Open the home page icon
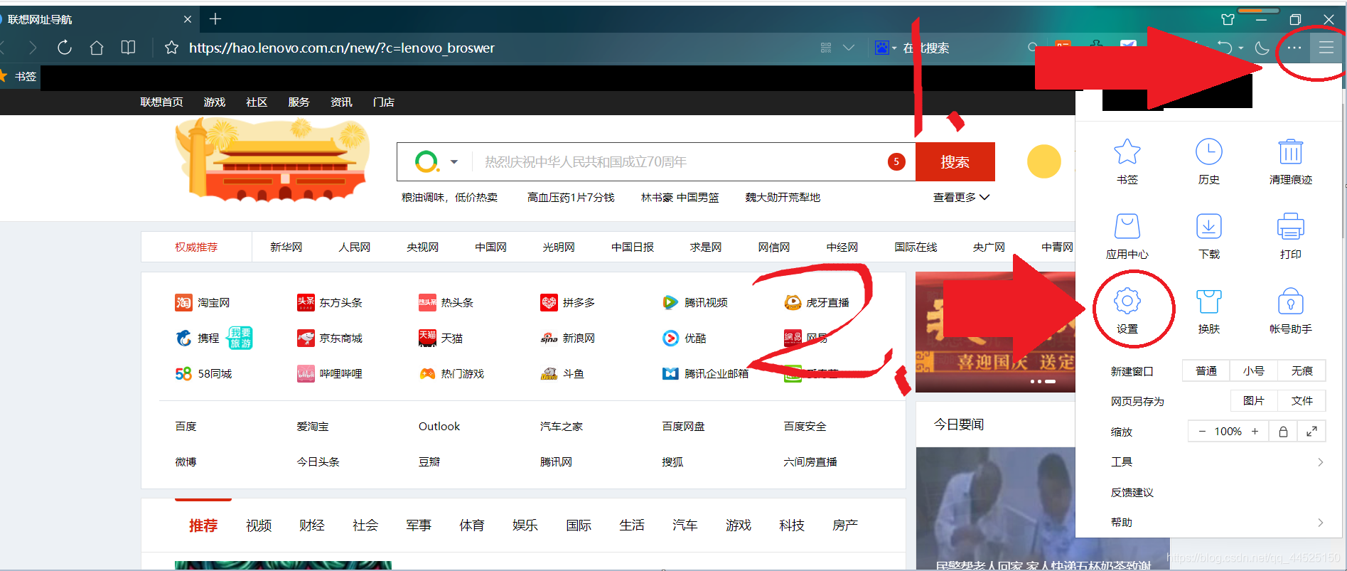 [x=97, y=48]
